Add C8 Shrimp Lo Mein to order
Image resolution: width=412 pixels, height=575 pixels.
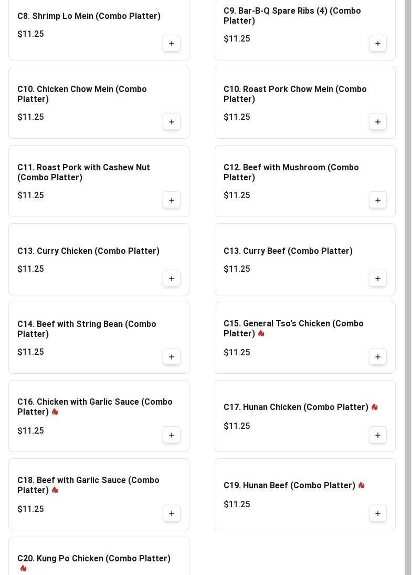[x=172, y=44]
